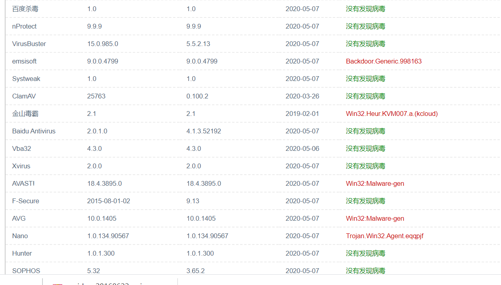
Task: Select Win32:Malware-gen in the AVG row
Action: tap(375, 218)
